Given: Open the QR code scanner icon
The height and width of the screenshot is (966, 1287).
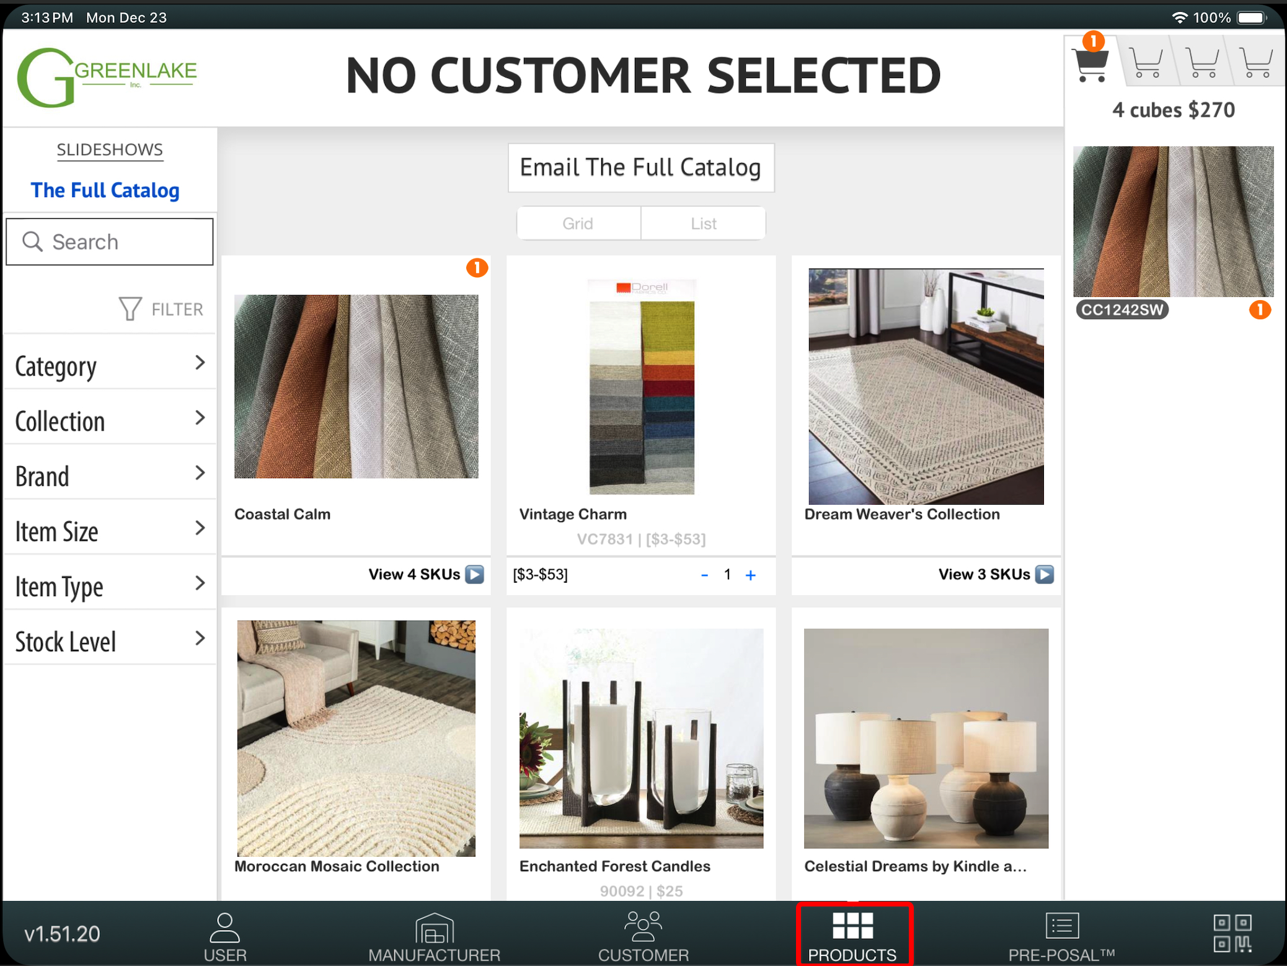Looking at the screenshot, I should (x=1232, y=933).
